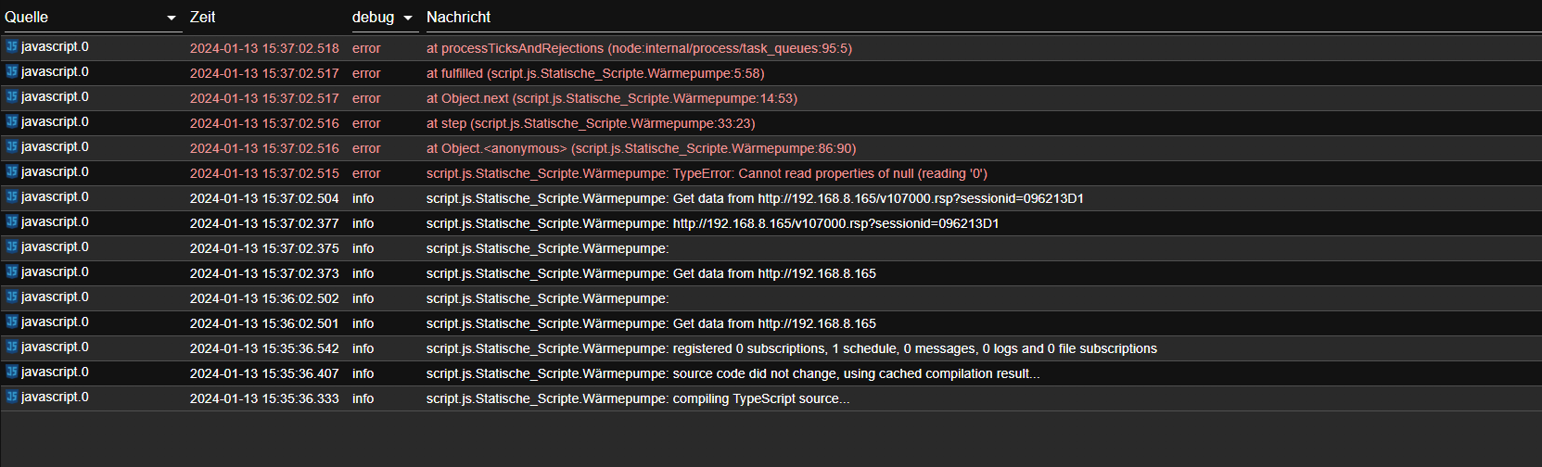Image resolution: width=1542 pixels, height=467 pixels.
Task: Select the TypeError 'Cannot read properties of null' message
Action: pos(707,173)
